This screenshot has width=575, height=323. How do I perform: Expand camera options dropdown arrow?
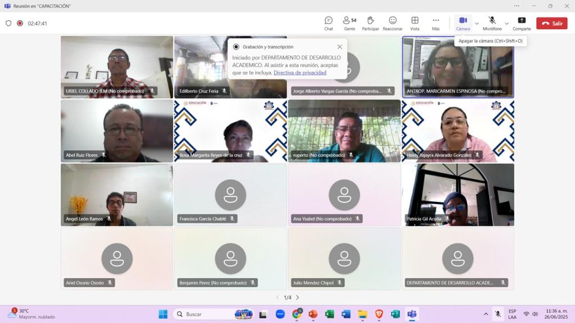click(x=477, y=24)
